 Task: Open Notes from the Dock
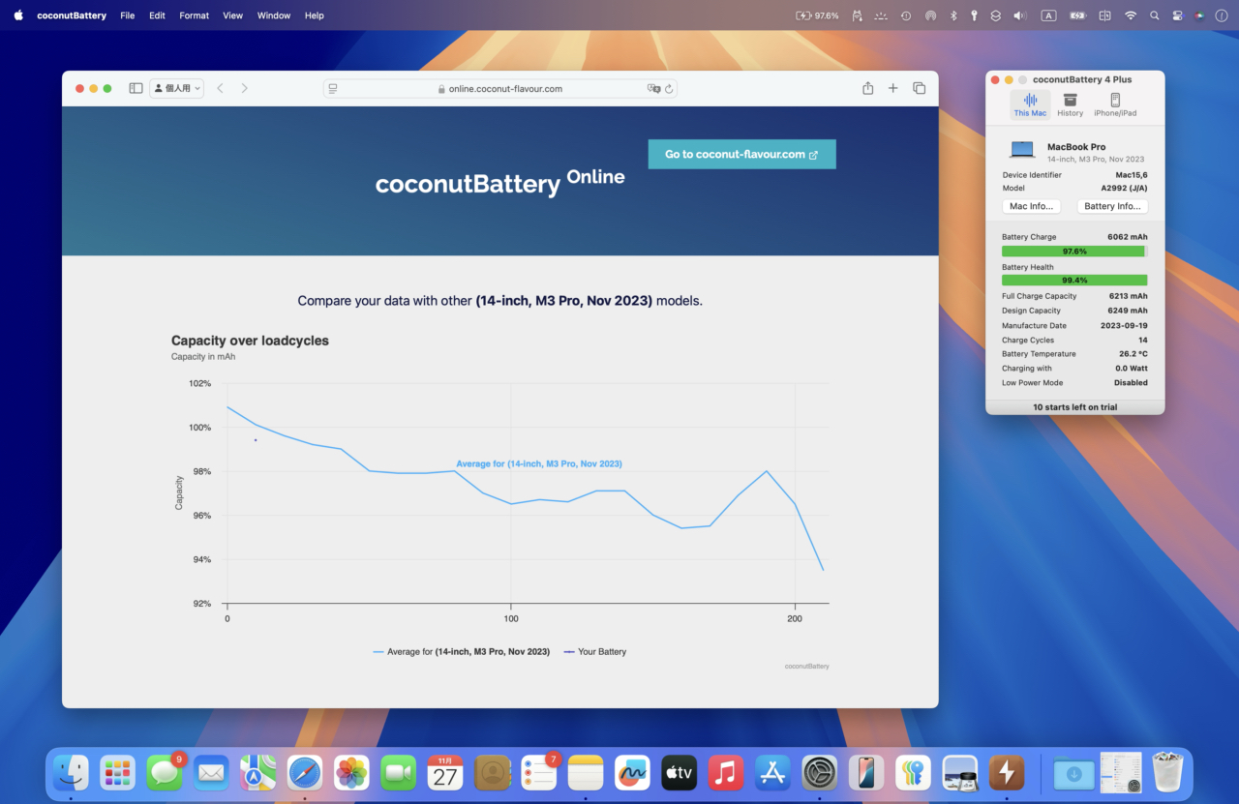585,772
